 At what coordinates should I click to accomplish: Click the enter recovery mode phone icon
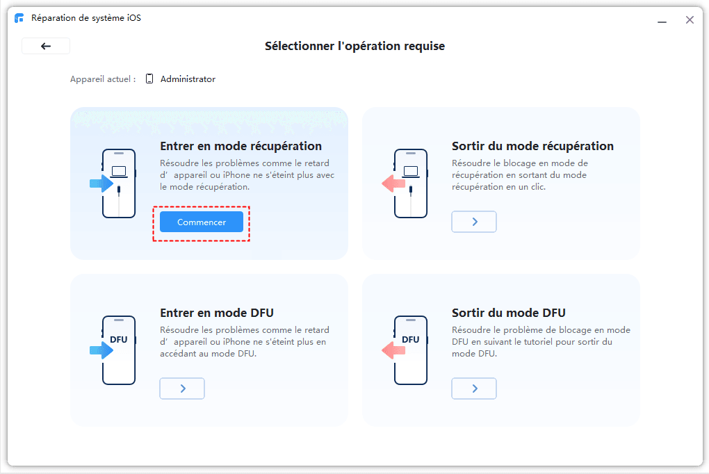(x=117, y=183)
